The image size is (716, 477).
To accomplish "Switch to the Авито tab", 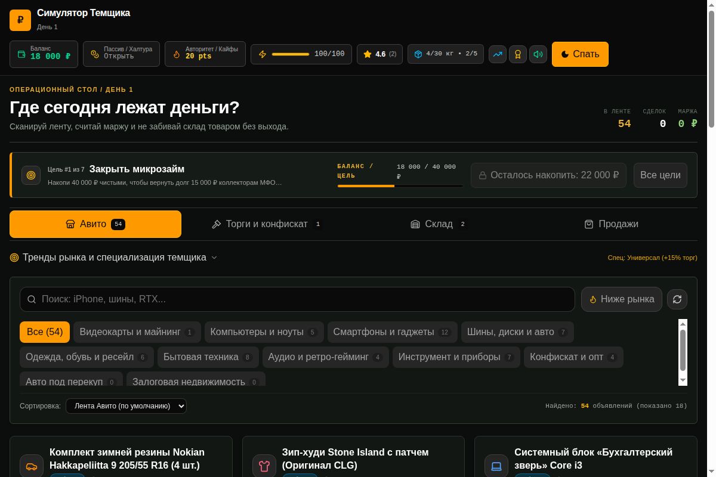I will coord(95,224).
